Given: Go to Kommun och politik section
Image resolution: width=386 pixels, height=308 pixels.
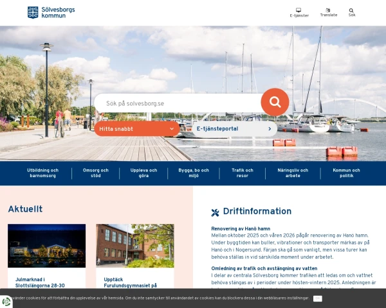Looking at the screenshot, I should 346,173.
